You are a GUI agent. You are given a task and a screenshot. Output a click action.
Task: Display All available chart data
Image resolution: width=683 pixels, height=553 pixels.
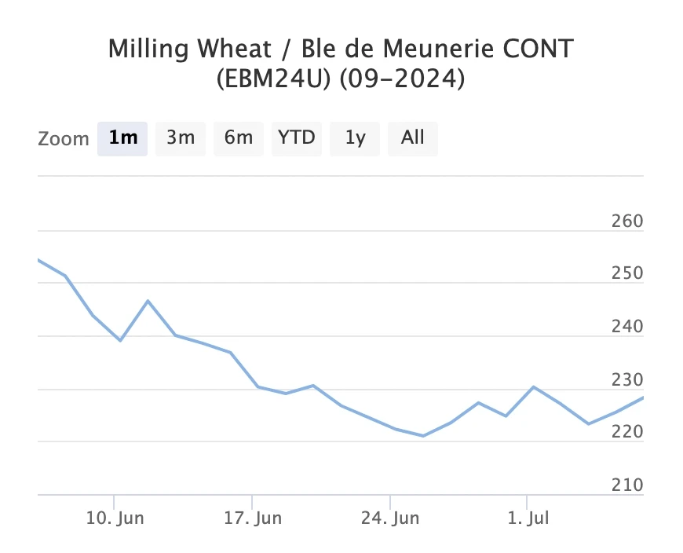[413, 138]
